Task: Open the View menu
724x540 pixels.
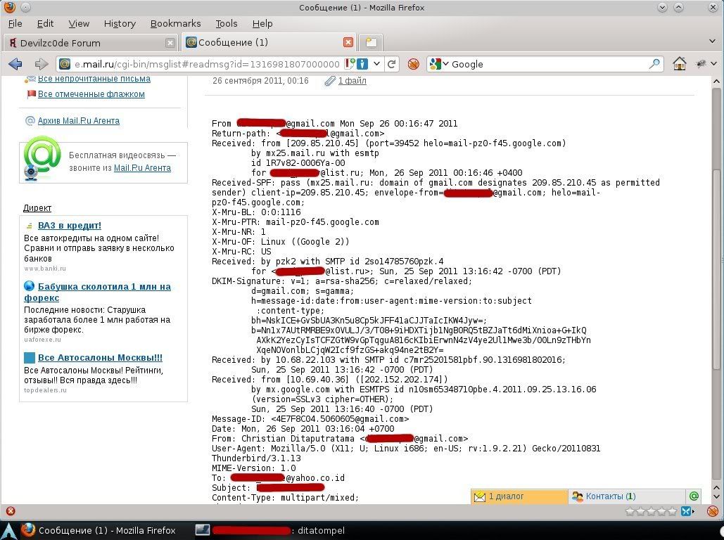Action: (x=79, y=23)
